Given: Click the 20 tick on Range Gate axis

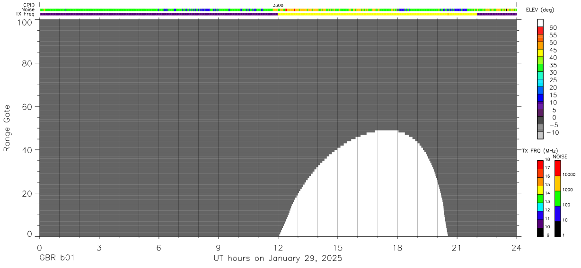Looking at the screenshot, I should (x=27, y=193).
